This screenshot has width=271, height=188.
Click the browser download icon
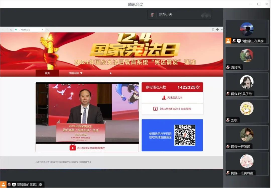click(213, 29)
